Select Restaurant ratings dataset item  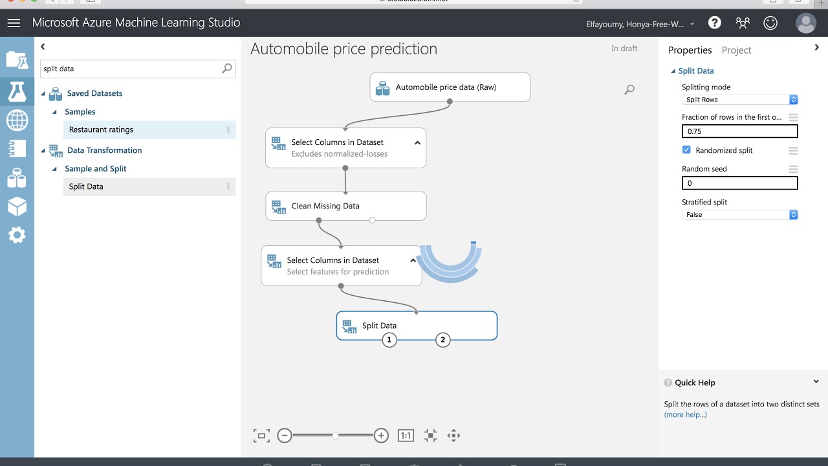[149, 129]
